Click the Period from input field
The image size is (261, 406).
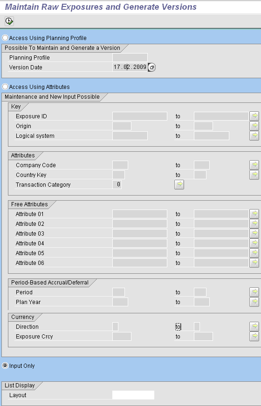coord(118,292)
